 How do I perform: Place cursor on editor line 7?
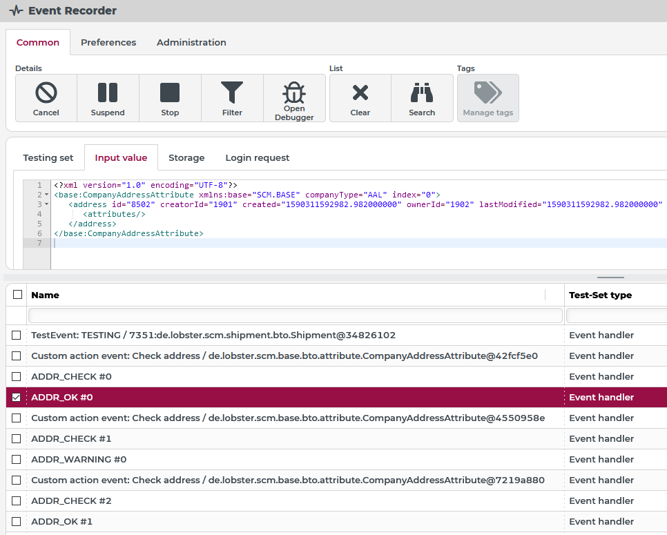coord(360,243)
